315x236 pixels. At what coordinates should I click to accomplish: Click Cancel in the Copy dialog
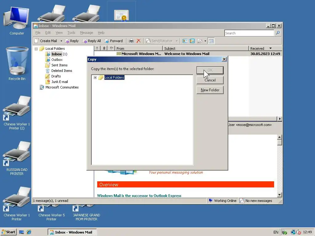coord(210,80)
